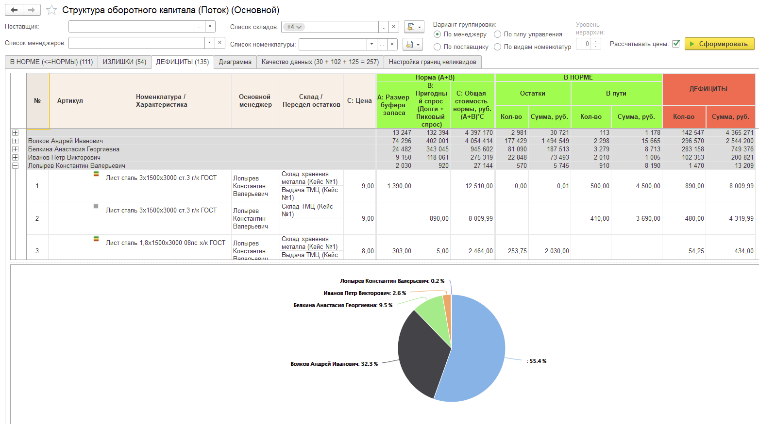Clear the Список складов field
This screenshot has width=759, height=424.
(x=394, y=27)
